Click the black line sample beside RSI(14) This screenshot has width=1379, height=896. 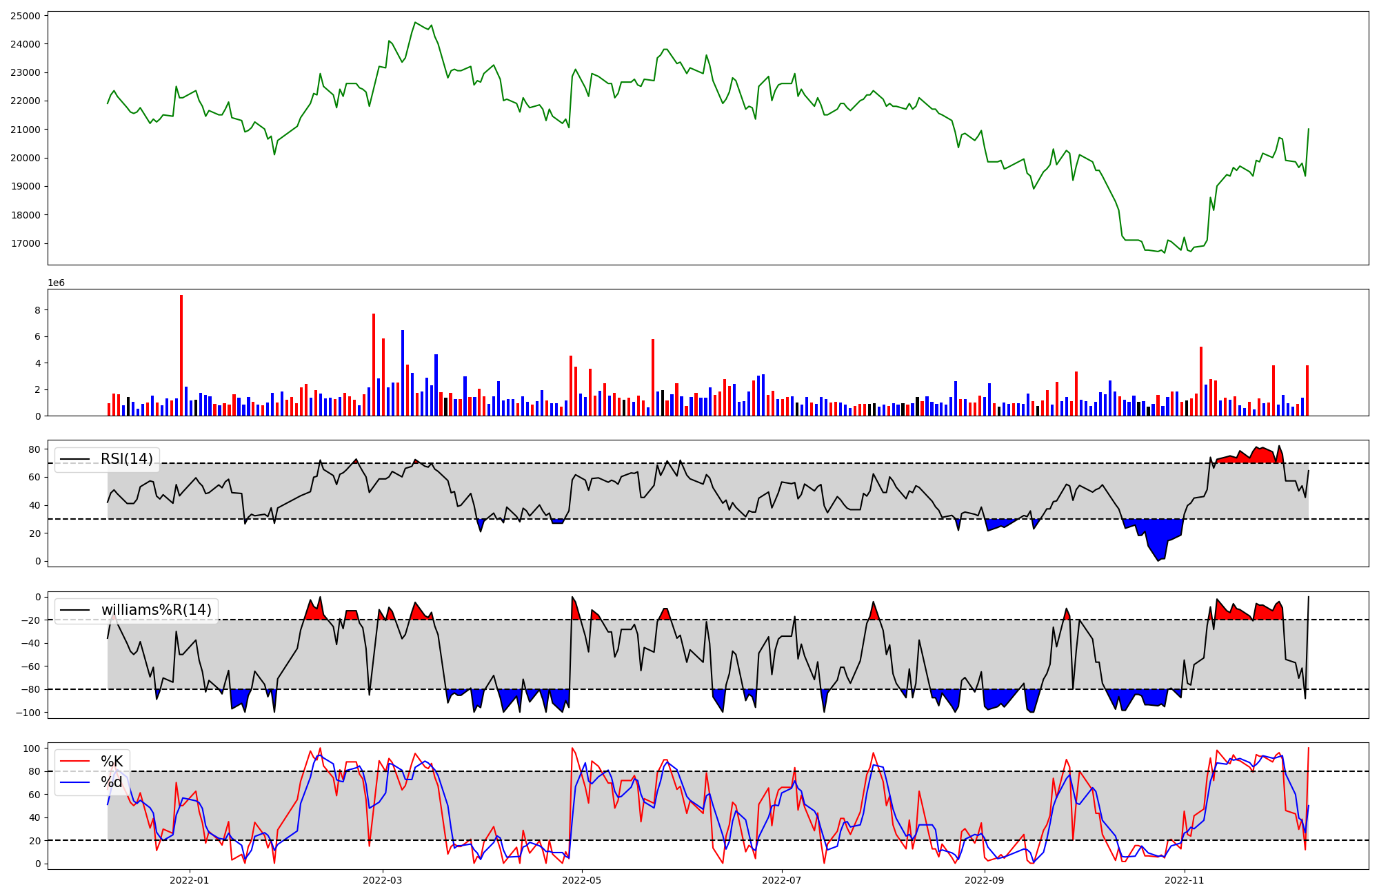(x=75, y=460)
